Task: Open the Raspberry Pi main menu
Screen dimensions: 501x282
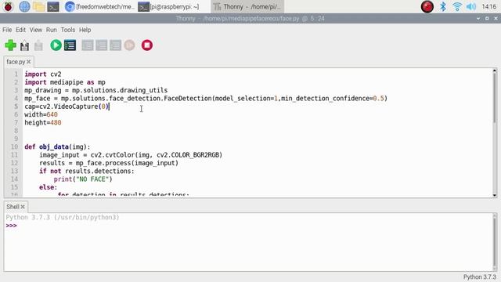Action: tap(9, 6)
